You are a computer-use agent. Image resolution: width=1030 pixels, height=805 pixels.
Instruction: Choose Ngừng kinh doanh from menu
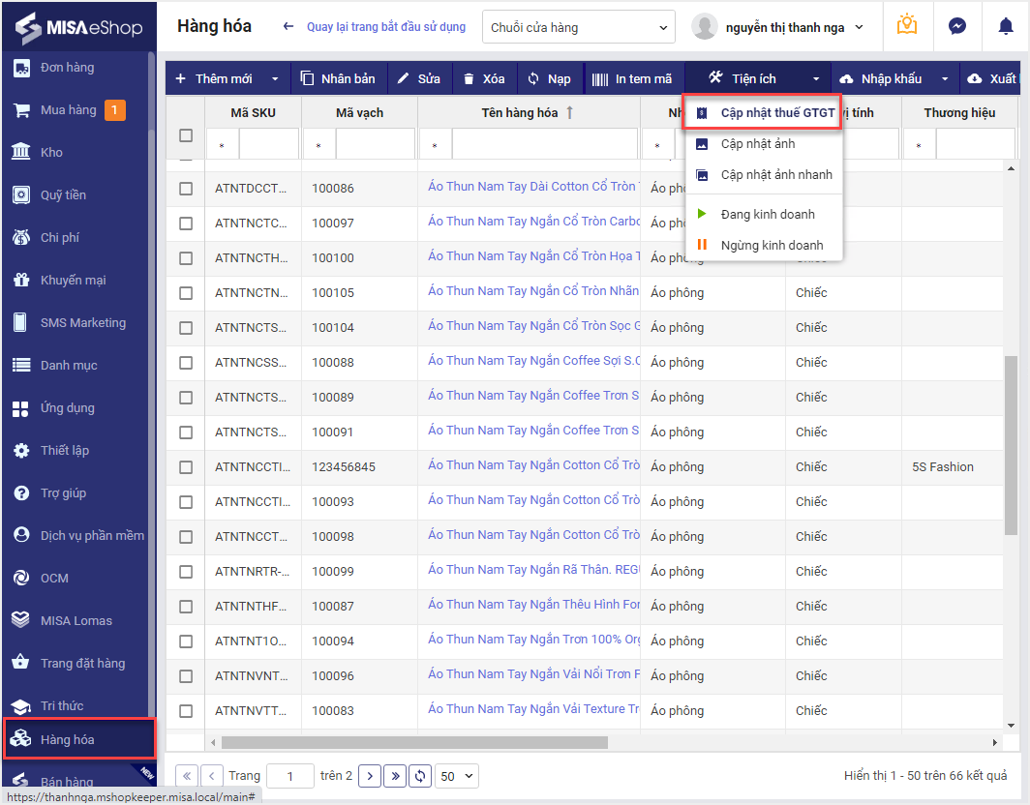[764, 245]
